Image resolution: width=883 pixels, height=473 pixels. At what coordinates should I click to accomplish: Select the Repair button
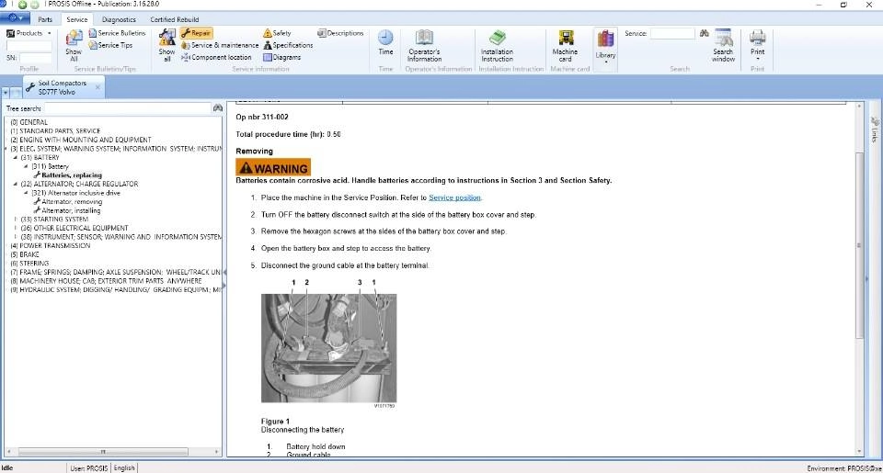coord(196,33)
